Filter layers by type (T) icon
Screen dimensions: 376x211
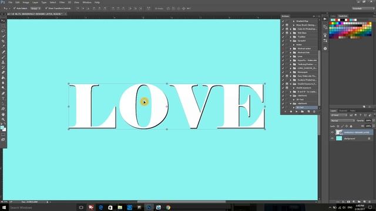click(360, 115)
